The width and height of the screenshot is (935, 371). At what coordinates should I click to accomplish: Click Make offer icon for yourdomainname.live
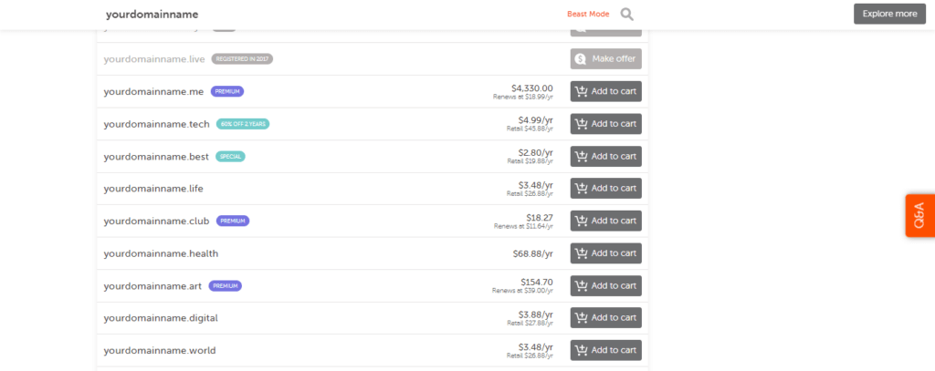point(579,59)
